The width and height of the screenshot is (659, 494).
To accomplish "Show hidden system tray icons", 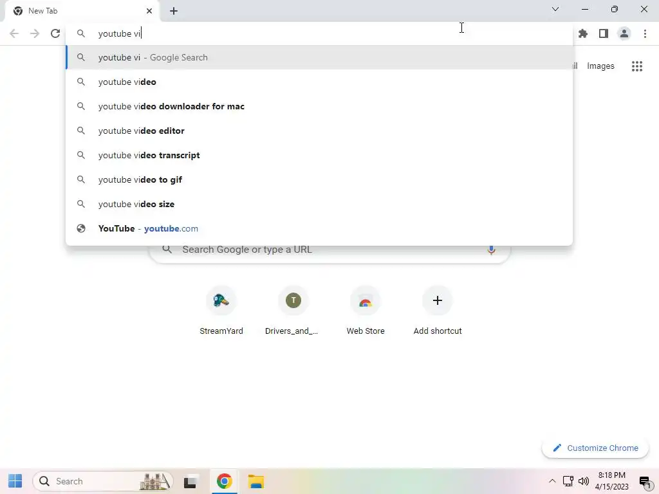I will click(x=552, y=481).
